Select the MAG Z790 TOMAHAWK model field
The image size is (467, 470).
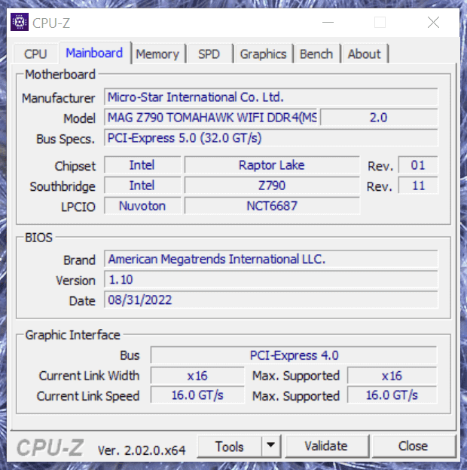211,118
